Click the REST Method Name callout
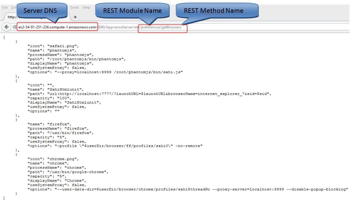Screen dimensions: 350x206 tap(214, 11)
